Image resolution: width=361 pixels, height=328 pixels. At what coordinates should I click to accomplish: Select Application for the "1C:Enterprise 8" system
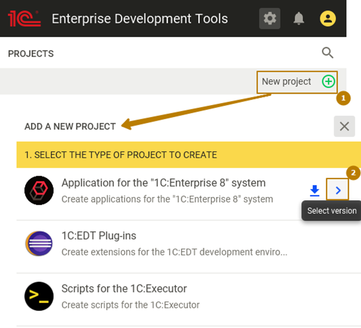tap(163, 183)
